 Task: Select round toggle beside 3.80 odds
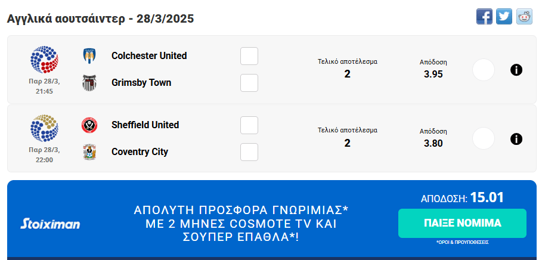(484, 139)
